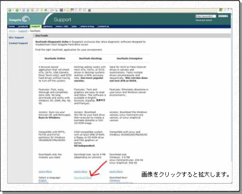Viewport: 242px width, 194px height.
Task: Open the Back button history dropdown arrow
Action: [x=13, y=10]
